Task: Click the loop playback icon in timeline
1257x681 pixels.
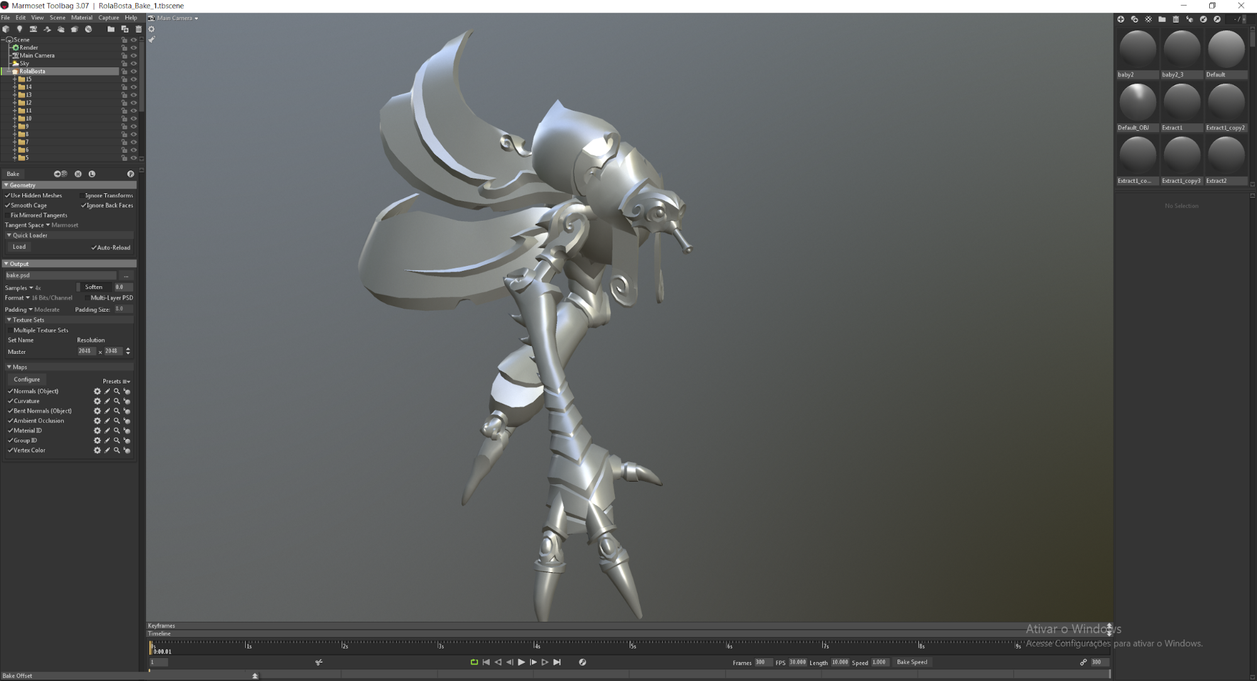Action: click(x=474, y=662)
